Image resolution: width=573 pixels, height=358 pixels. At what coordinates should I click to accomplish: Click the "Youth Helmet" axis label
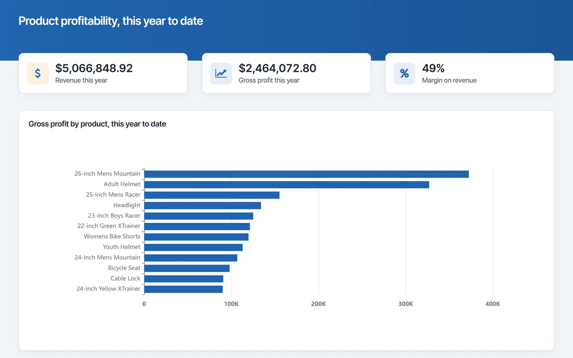pyautogui.click(x=122, y=247)
